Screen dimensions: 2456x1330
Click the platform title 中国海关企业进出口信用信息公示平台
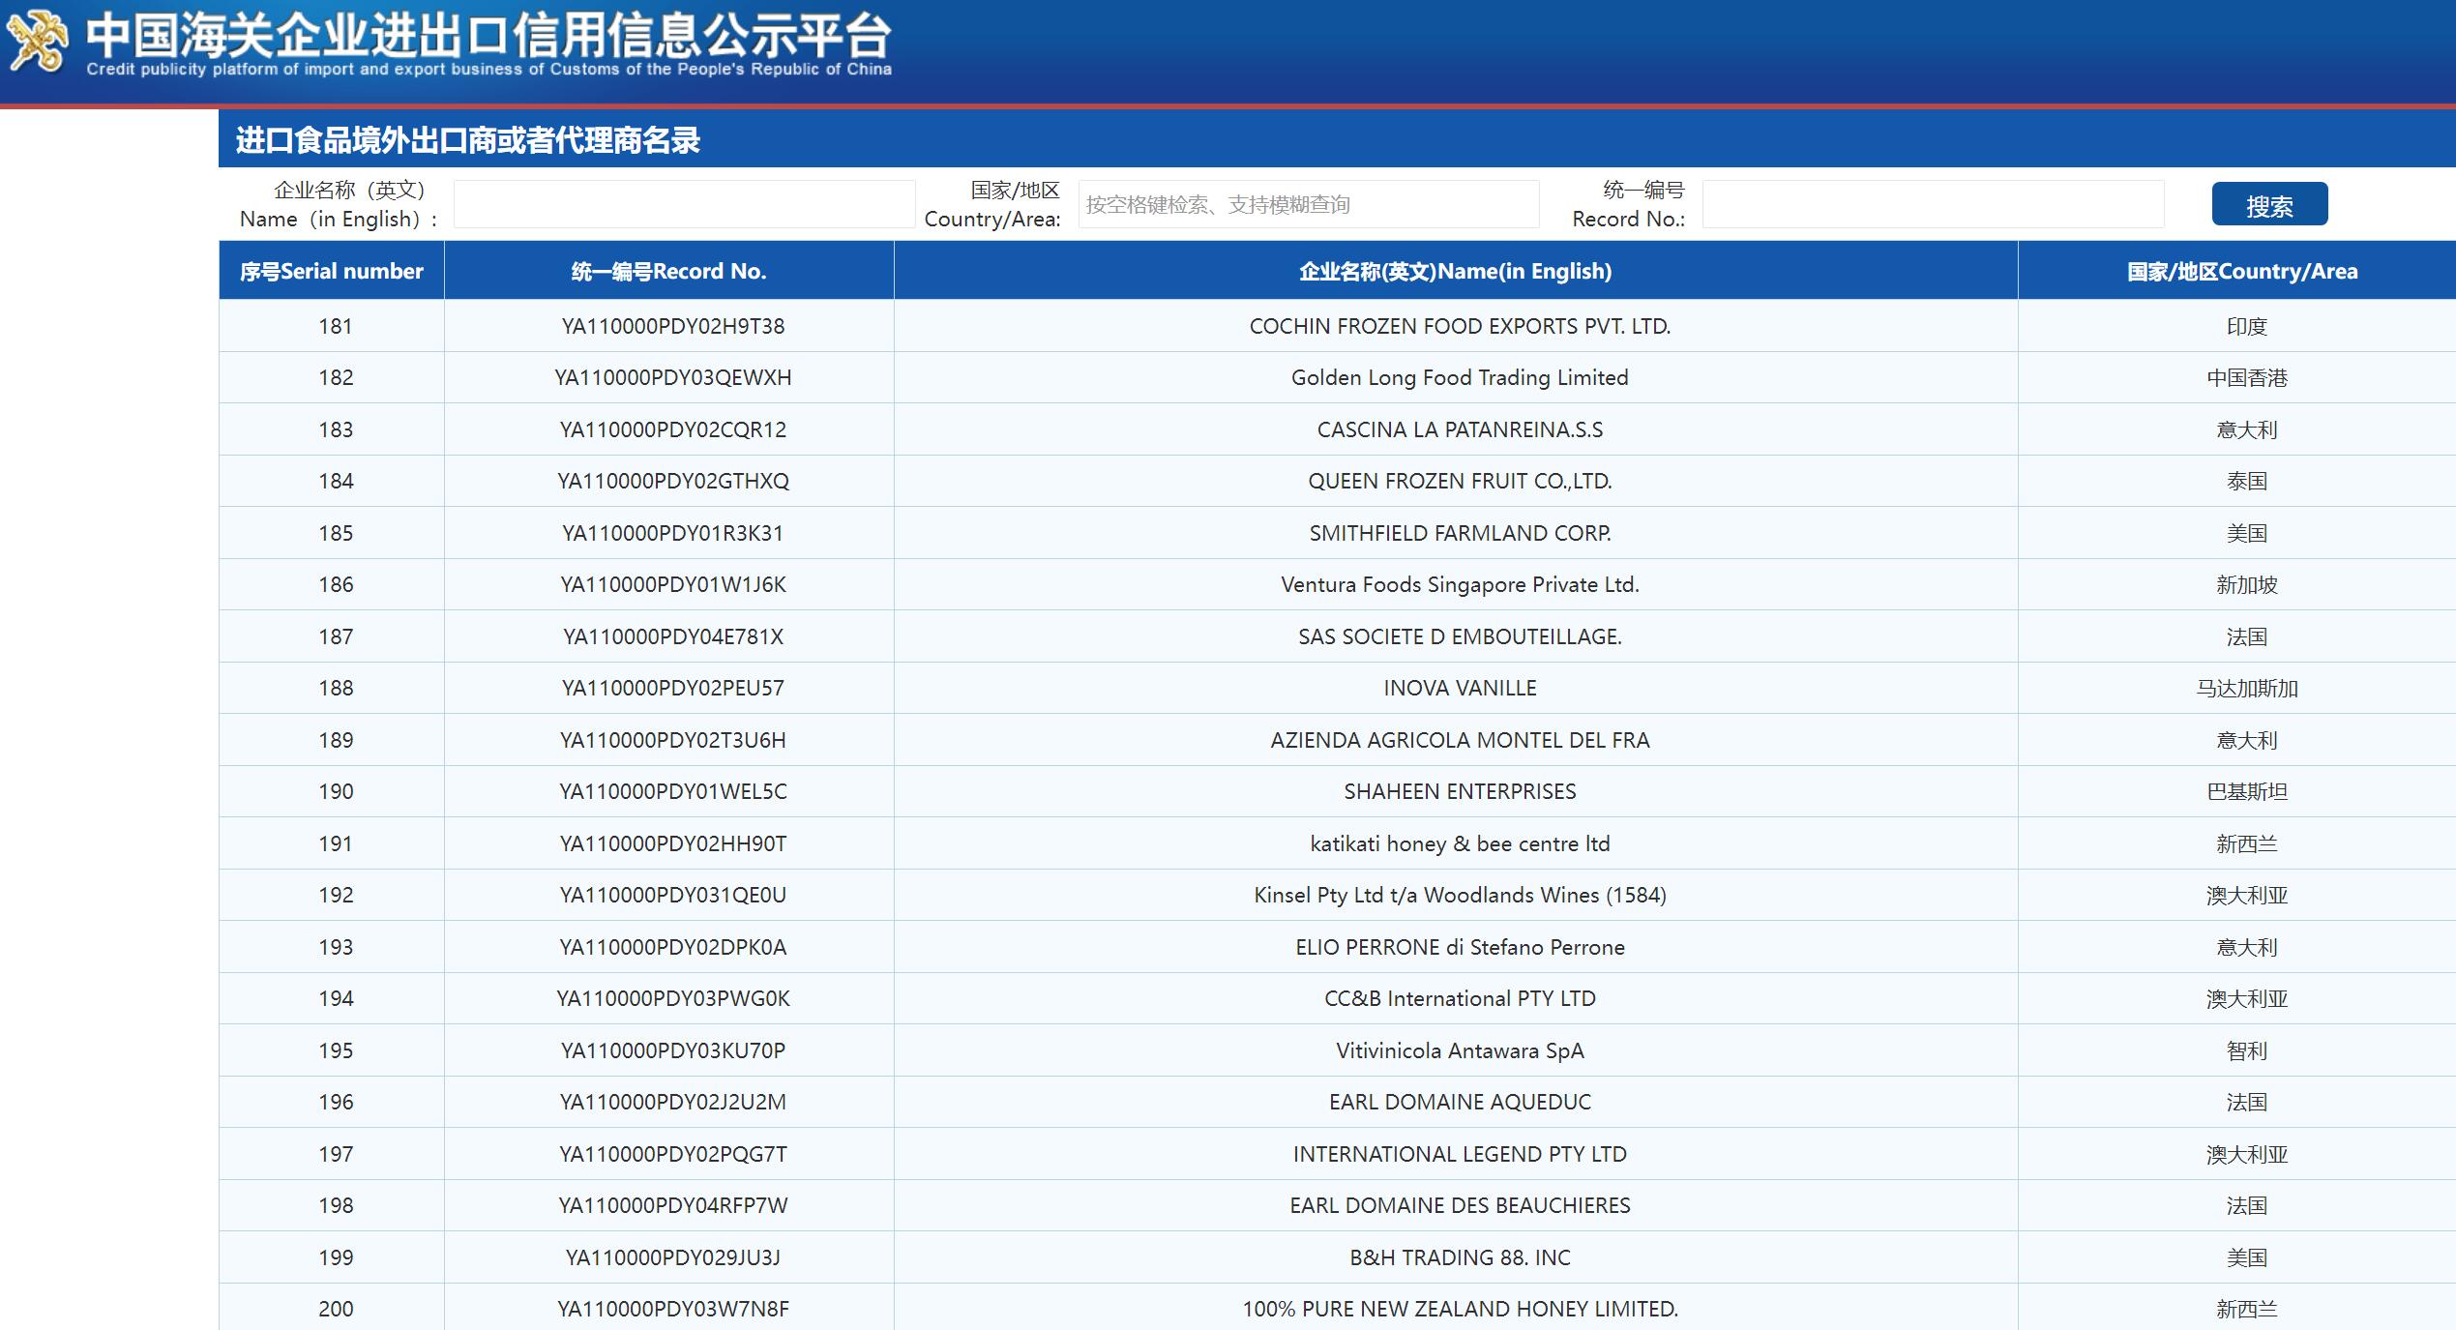pyautogui.click(x=488, y=35)
